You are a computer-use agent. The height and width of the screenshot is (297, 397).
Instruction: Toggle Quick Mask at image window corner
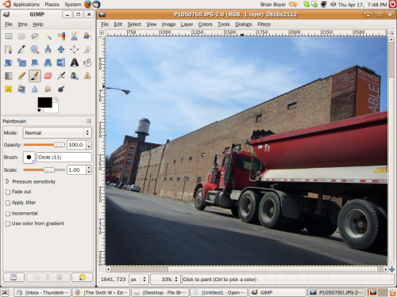point(102,269)
